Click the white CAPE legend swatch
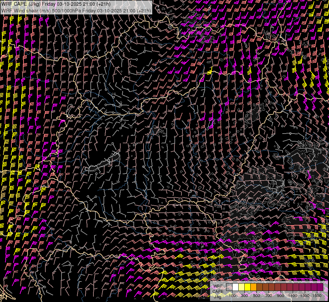Image resolution: width=329 pixels, height=302 pixels. coord(236,287)
